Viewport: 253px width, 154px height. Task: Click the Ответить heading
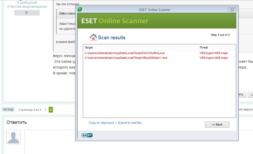point(17,122)
